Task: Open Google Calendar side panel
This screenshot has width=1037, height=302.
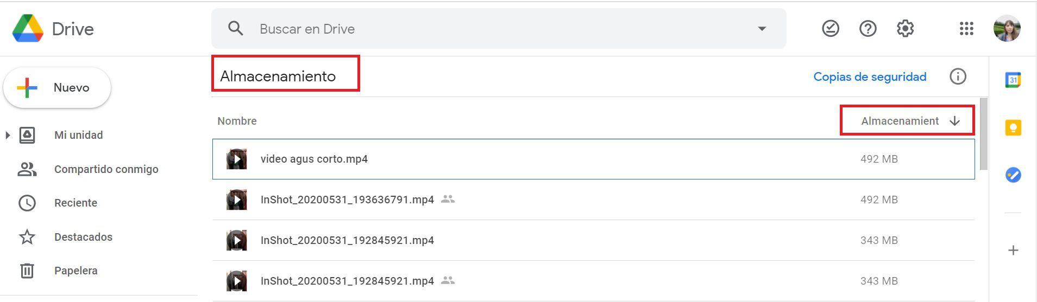Action: [x=1013, y=80]
